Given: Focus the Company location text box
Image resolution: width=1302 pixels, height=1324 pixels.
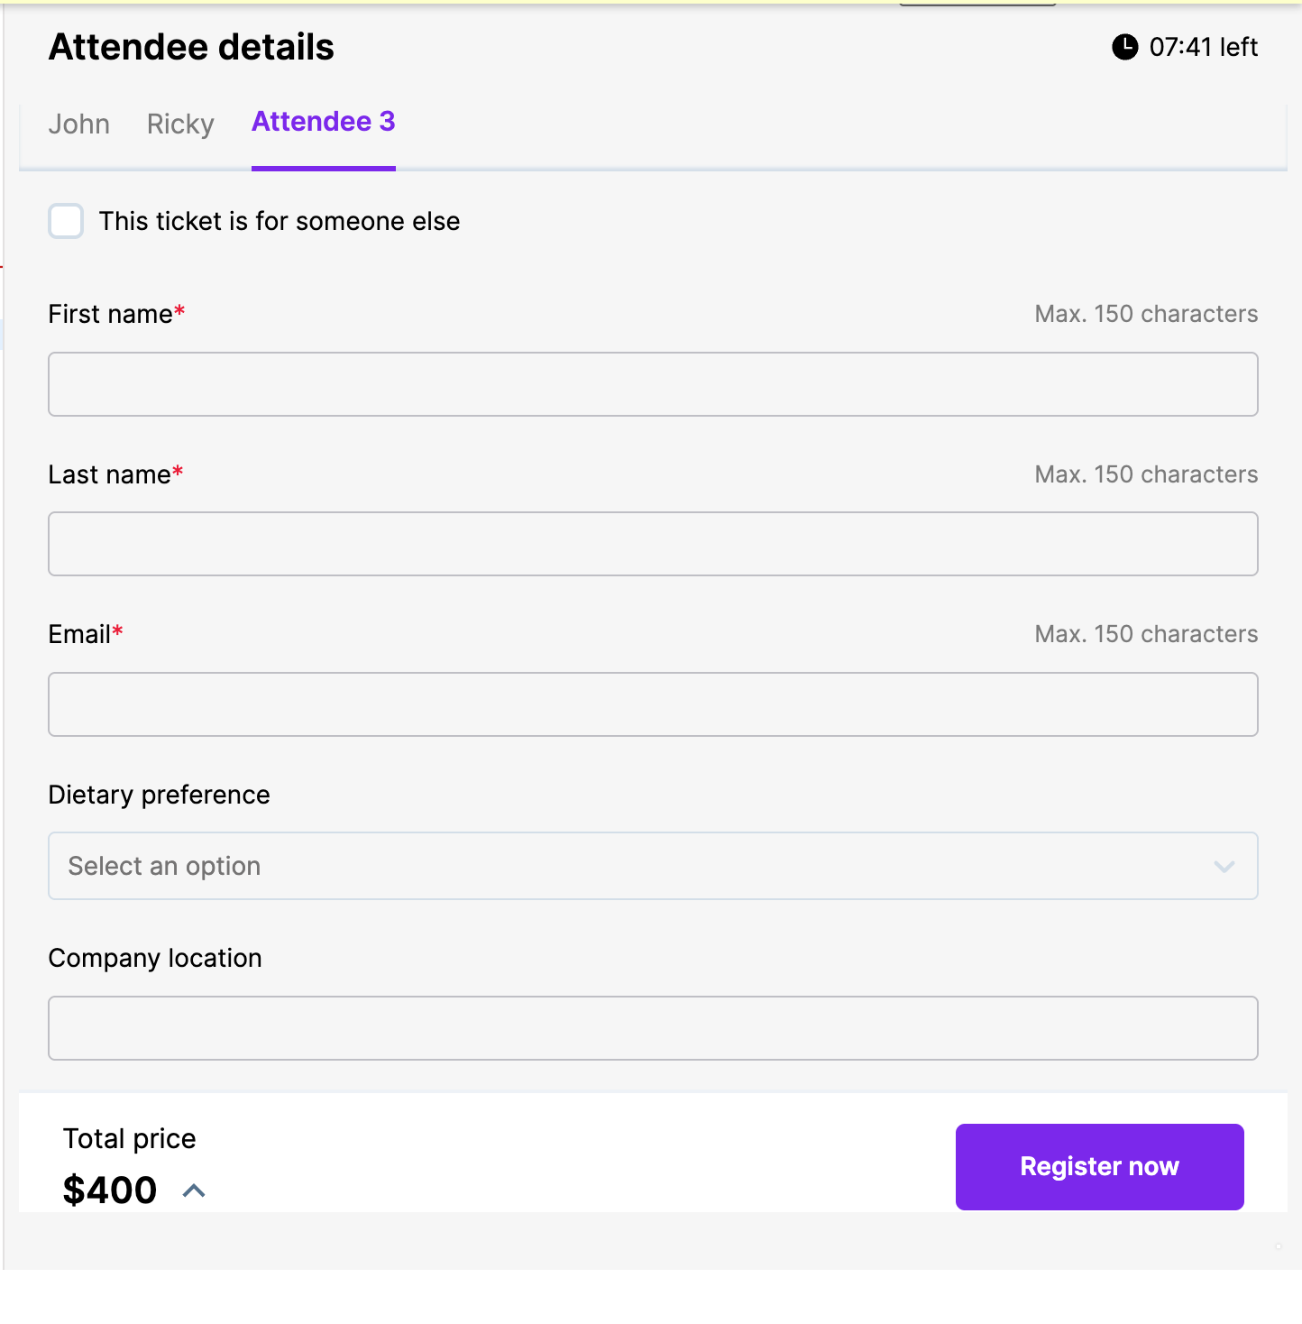Looking at the screenshot, I should point(653,1028).
